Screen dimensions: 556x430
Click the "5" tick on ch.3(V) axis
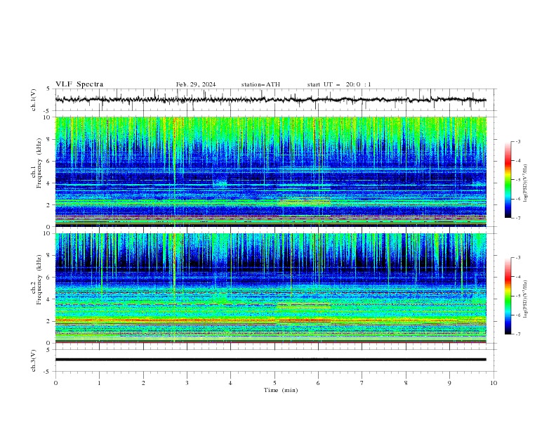point(48,349)
